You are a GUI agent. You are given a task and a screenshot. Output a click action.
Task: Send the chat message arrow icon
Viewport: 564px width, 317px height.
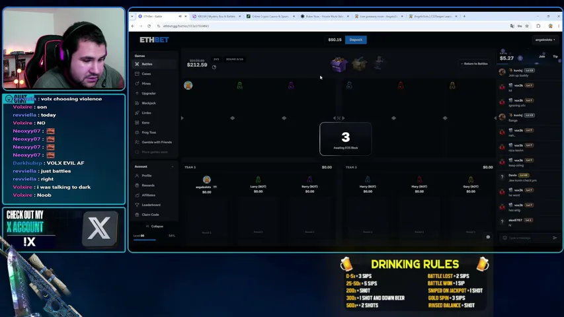click(555, 238)
